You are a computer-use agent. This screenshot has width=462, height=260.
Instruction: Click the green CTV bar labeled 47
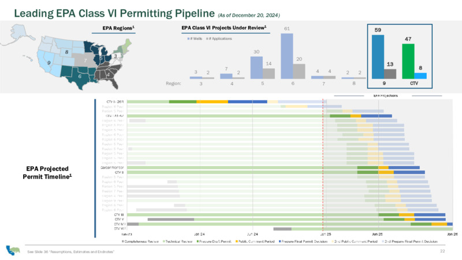[x=408, y=61]
